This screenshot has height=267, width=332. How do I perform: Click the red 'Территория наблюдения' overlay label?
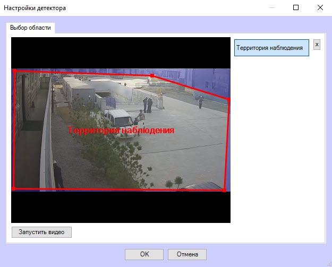[121, 130]
